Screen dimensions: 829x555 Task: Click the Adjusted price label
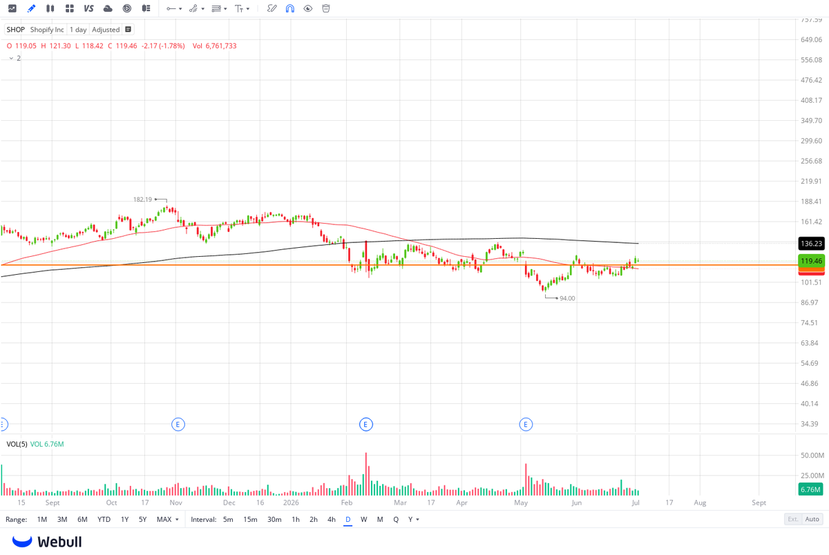(106, 30)
